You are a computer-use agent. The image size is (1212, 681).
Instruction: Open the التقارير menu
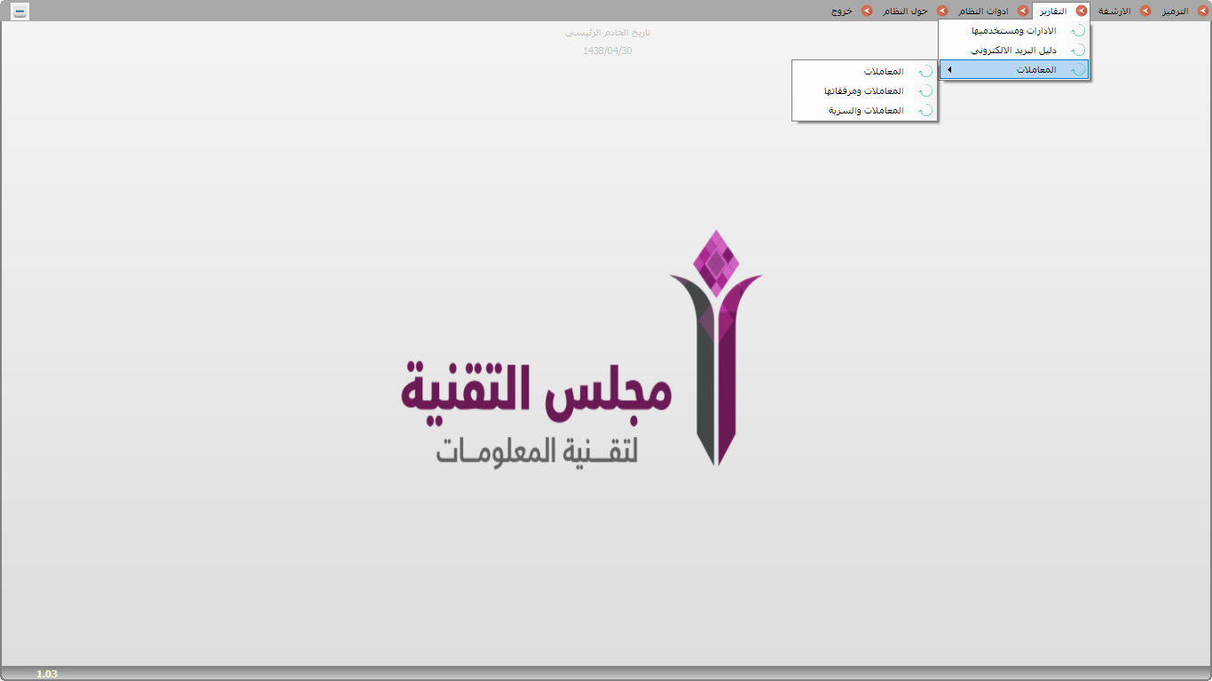(1052, 12)
